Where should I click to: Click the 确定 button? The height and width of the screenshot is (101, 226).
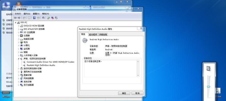tap(124, 93)
